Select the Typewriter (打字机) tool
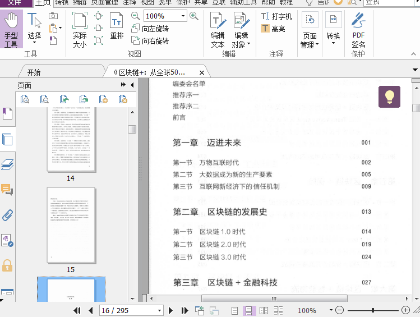 (276, 16)
